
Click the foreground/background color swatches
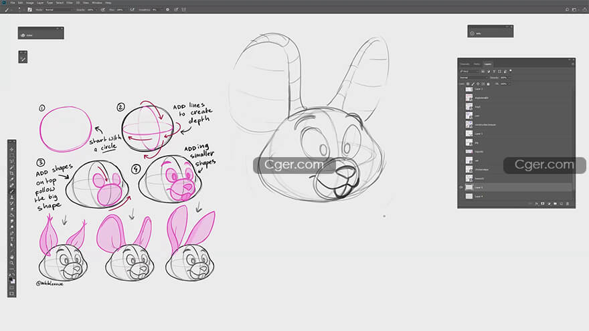pos(12,280)
